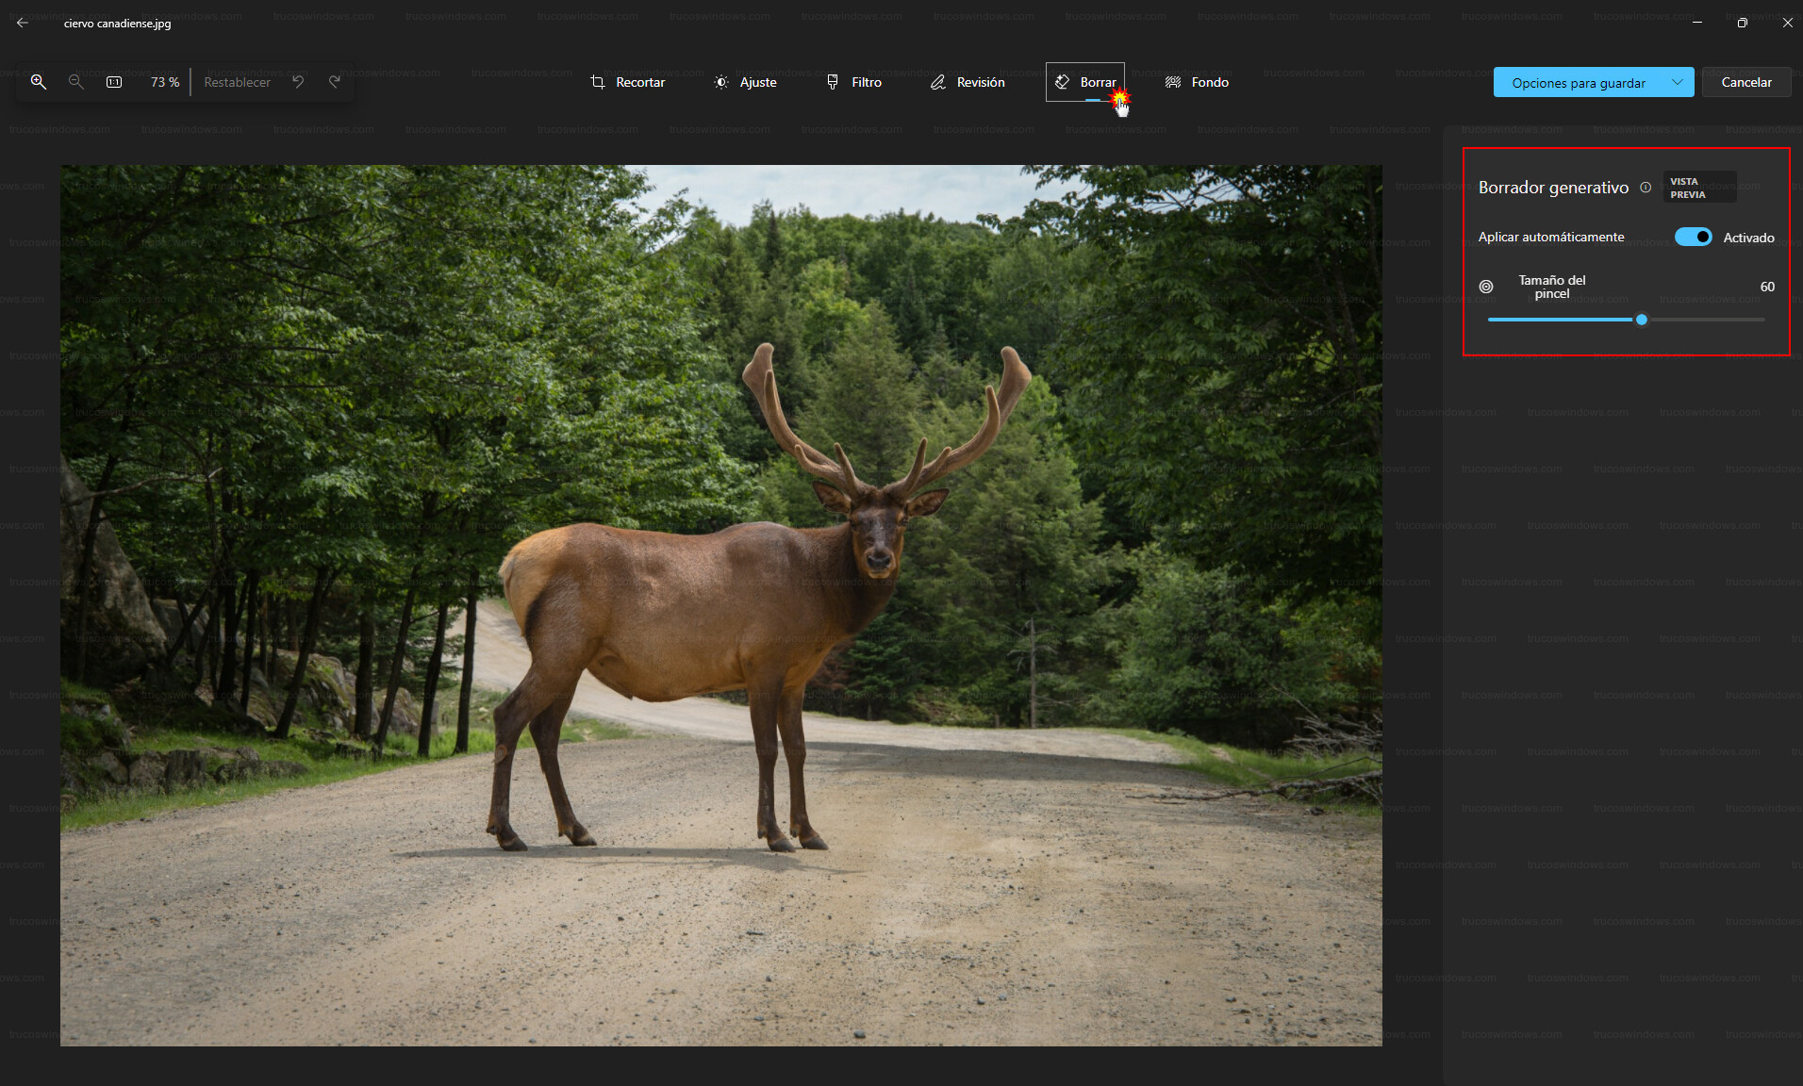Click the 73 % zoom level
The height and width of the screenshot is (1086, 1803).
pos(165,82)
